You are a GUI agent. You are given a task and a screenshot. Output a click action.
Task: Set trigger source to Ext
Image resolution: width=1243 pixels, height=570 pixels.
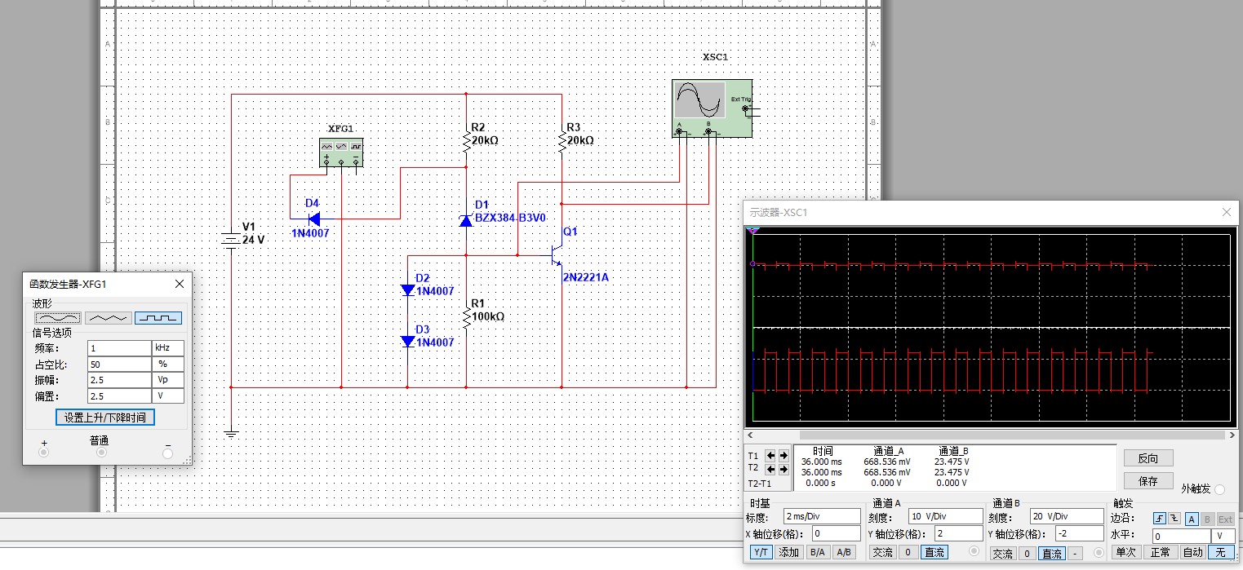point(1225,519)
